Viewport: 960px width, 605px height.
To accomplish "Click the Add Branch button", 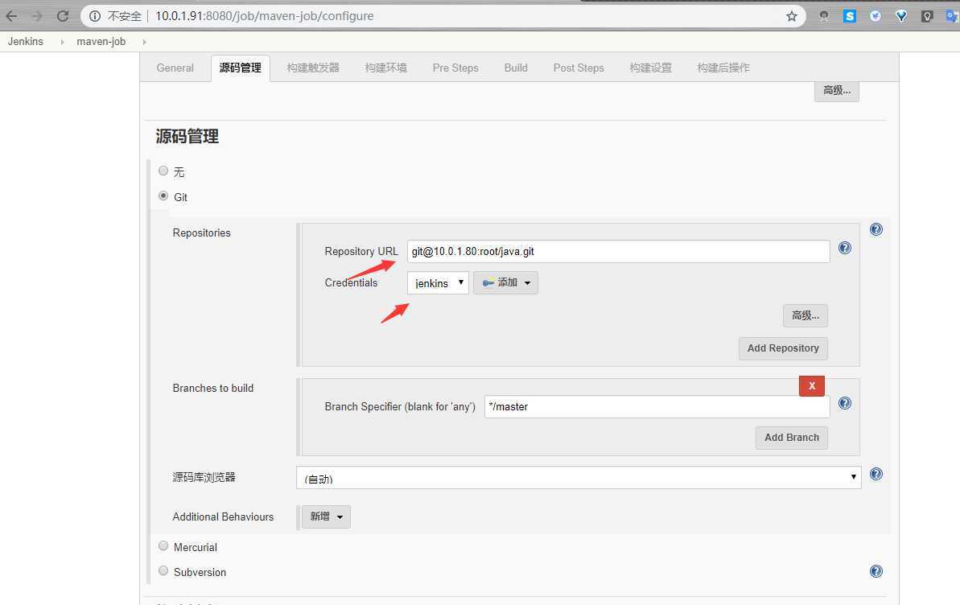I will tap(792, 438).
